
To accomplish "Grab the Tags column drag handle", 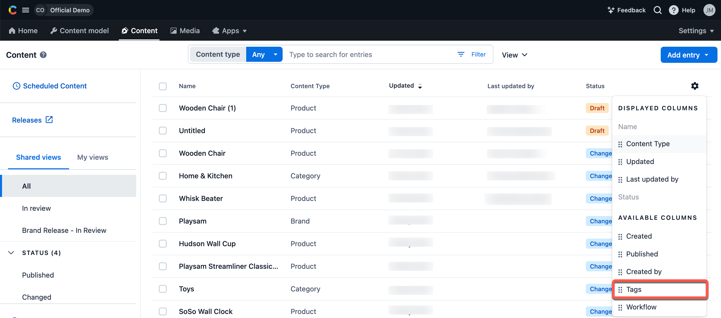I will [620, 290].
